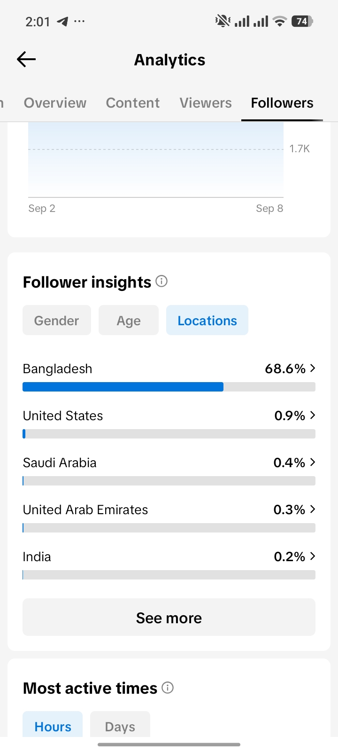Tap the muted notification bell icon
The height and width of the screenshot is (752, 338).
click(223, 21)
